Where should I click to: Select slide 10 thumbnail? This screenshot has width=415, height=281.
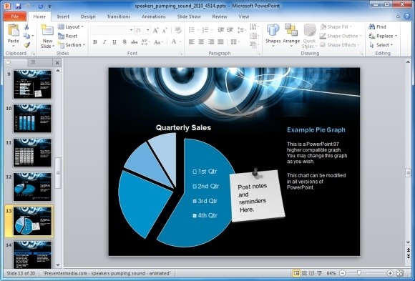(32, 118)
